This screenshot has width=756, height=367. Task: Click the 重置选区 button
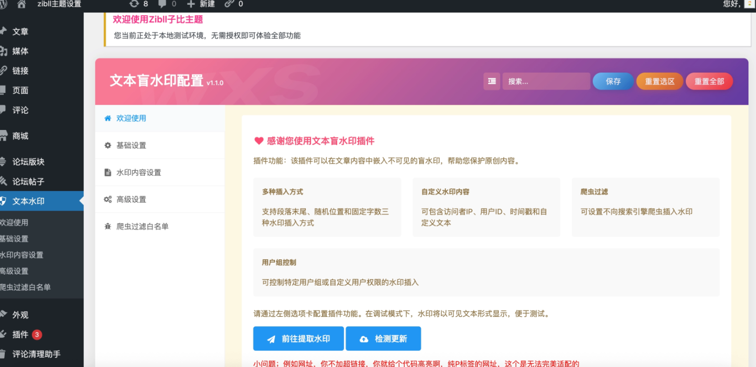click(660, 82)
